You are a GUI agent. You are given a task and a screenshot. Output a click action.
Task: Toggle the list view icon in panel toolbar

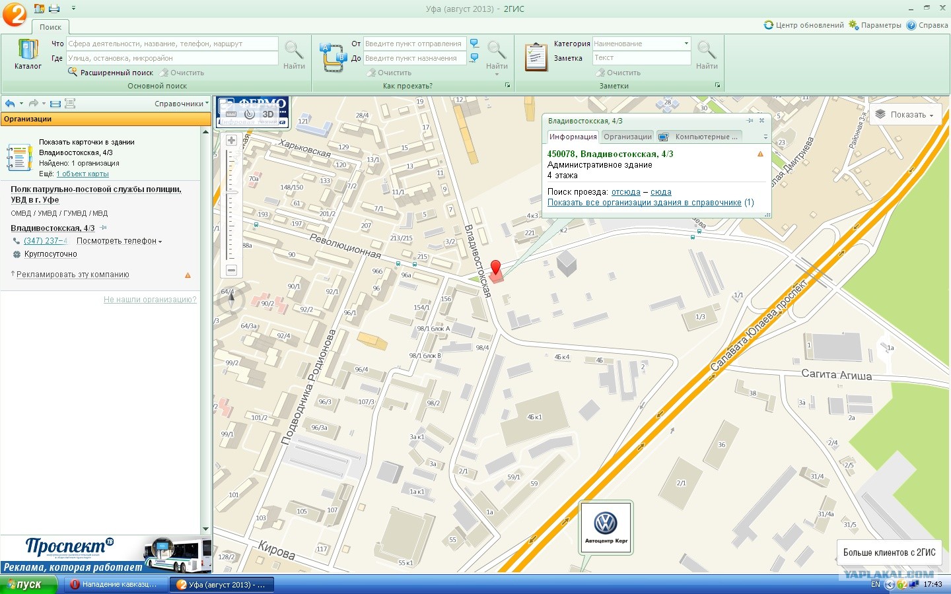point(55,104)
